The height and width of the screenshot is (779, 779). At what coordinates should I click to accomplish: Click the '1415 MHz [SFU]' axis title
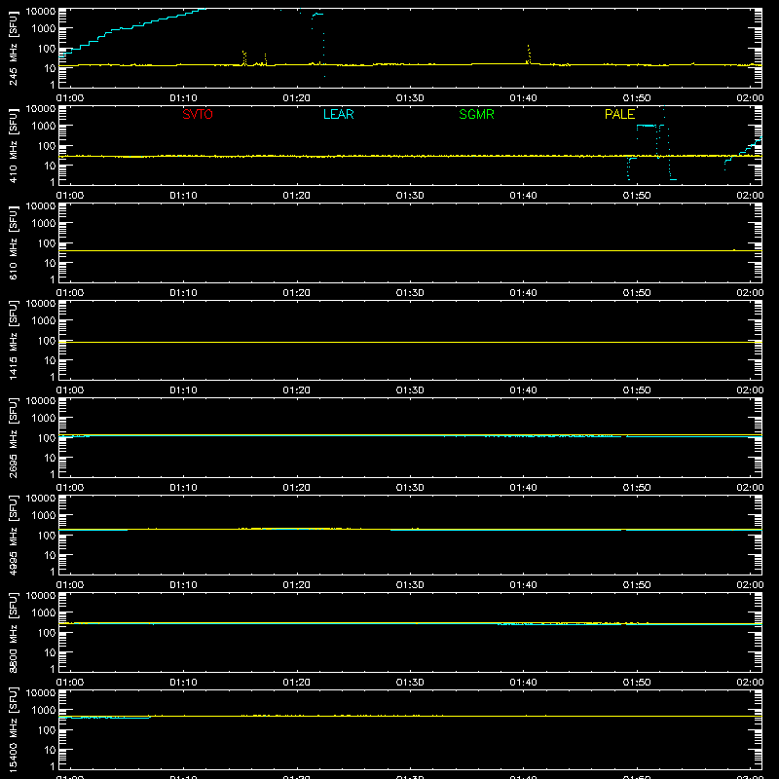click(13, 340)
